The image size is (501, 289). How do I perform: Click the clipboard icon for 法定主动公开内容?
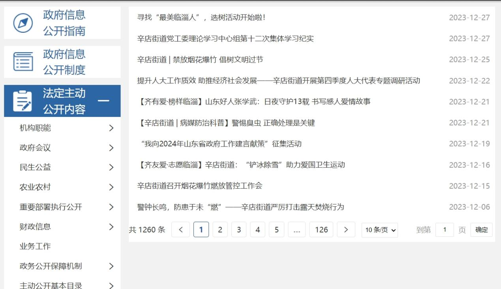23,101
